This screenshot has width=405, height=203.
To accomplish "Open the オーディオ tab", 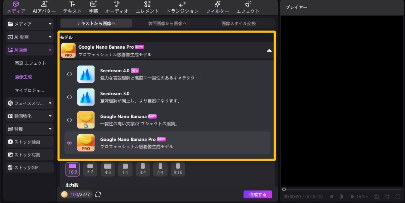I will click(x=117, y=7).
